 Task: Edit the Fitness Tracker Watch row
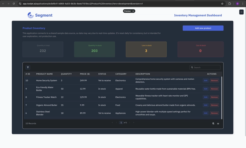(x=206, y=97)
